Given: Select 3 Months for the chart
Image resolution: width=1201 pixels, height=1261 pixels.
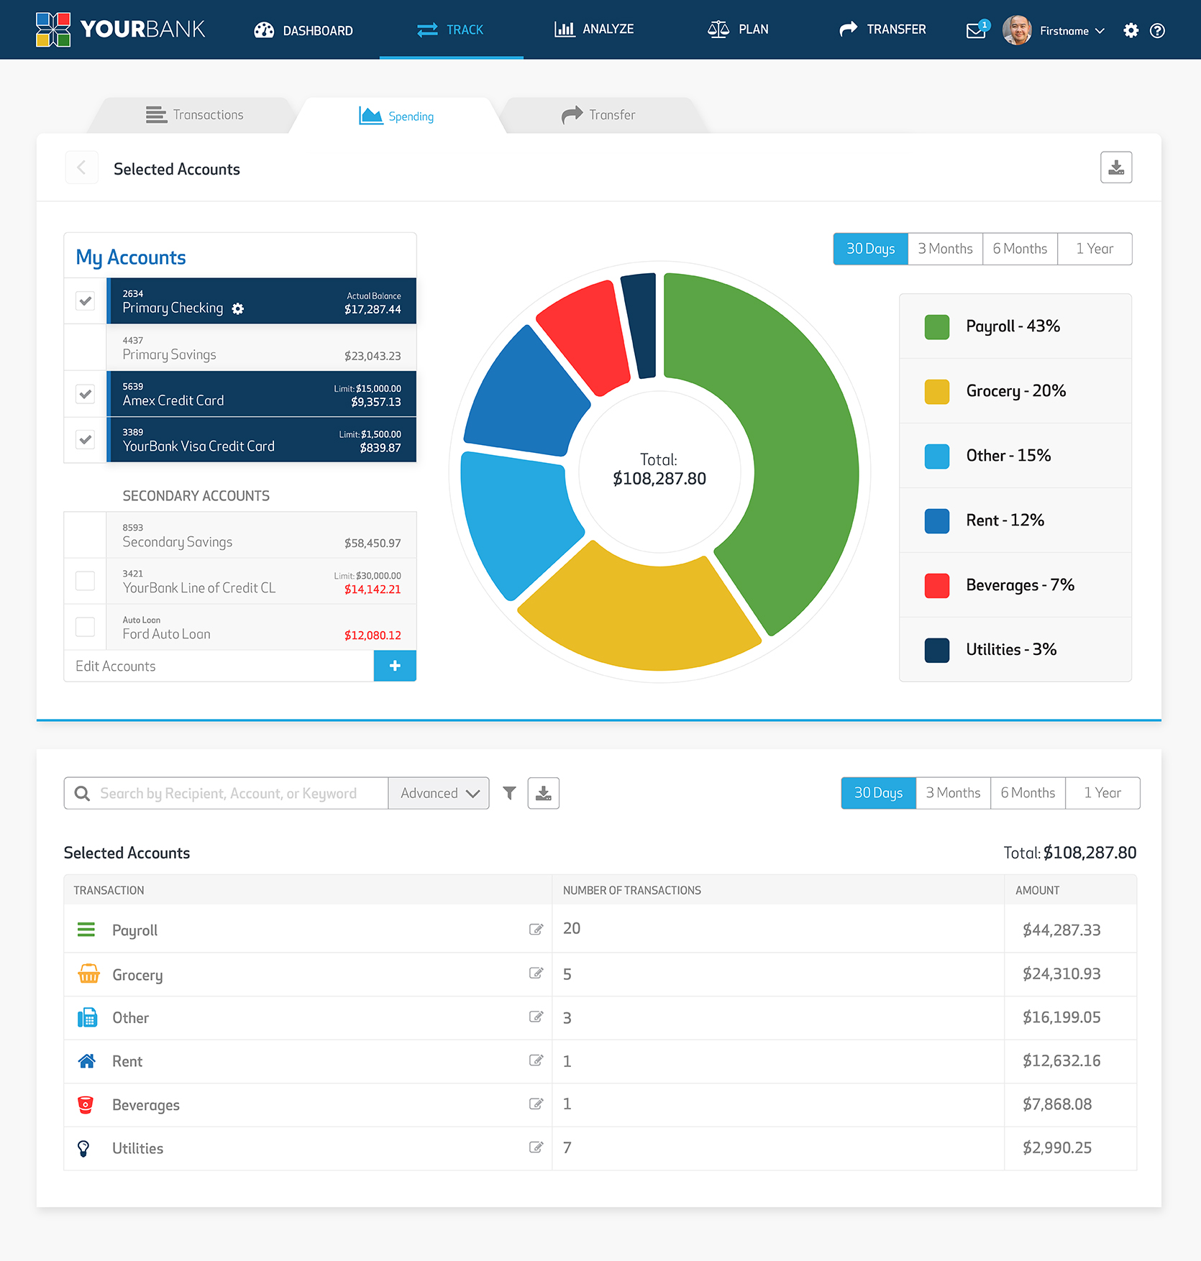Looking at the screenshot, I should pos(946,249).
